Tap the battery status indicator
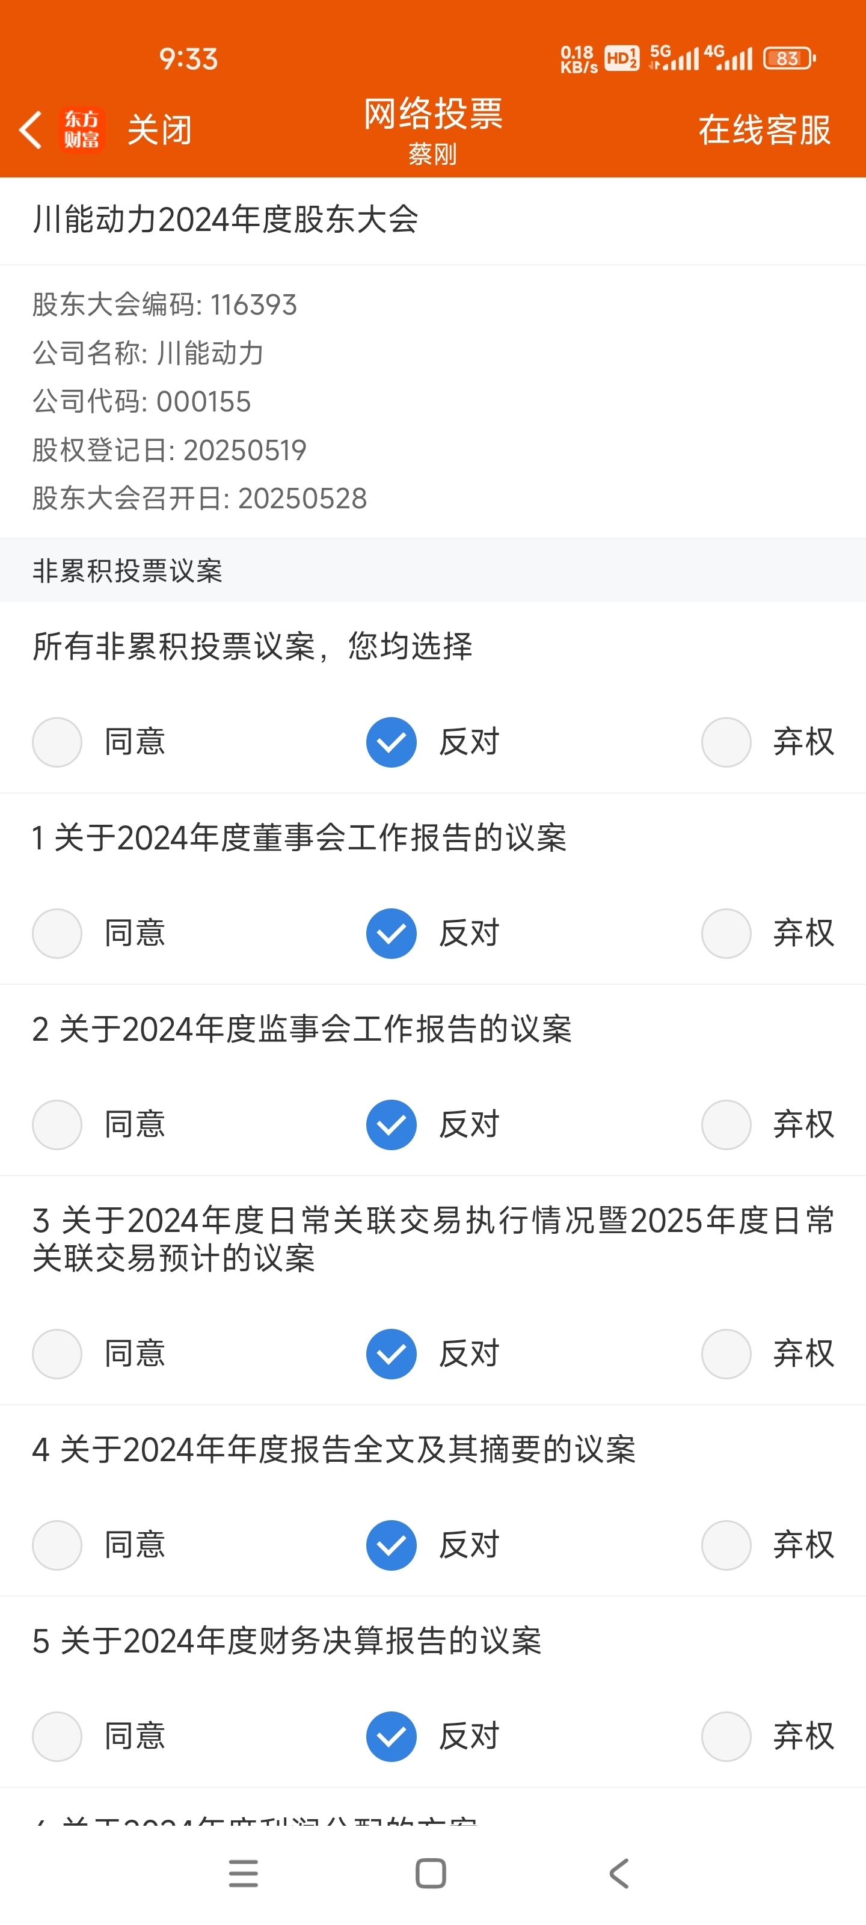The image size is (866, 1925). (x=790, y=58)
